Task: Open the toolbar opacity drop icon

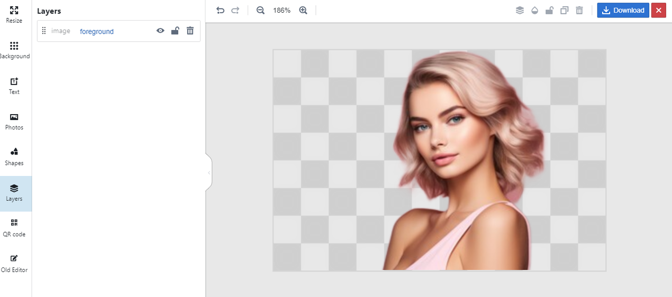Action: tap(534, 10)
